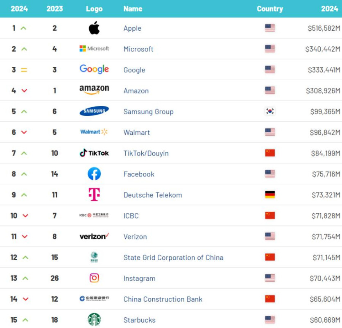Open the Instagram brand link
Image resolution: width=342 pixels, height=328 pixels.
coord(139,278)
